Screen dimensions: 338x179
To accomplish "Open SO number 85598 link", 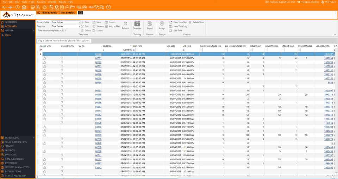I will tap(98, 54).
